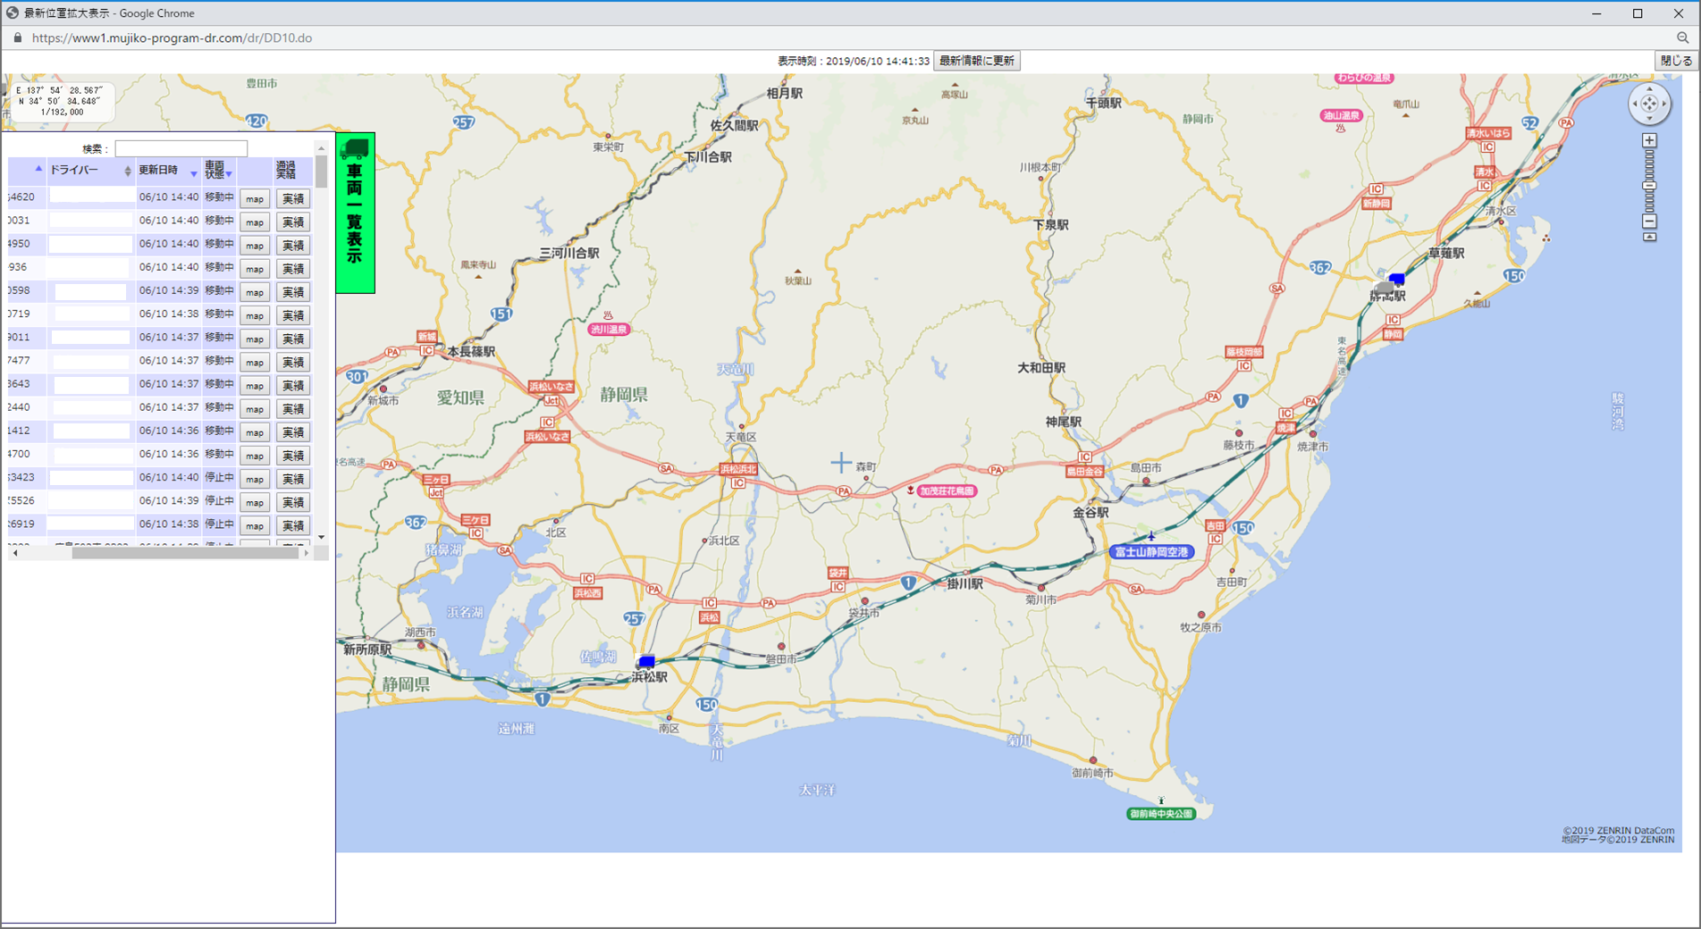
Task: Open 実績 for the 4700 row
Action: (x=293, y=456)
